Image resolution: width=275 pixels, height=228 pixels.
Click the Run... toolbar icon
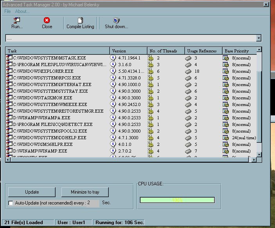pyautogui.click(x=17, y=20)
